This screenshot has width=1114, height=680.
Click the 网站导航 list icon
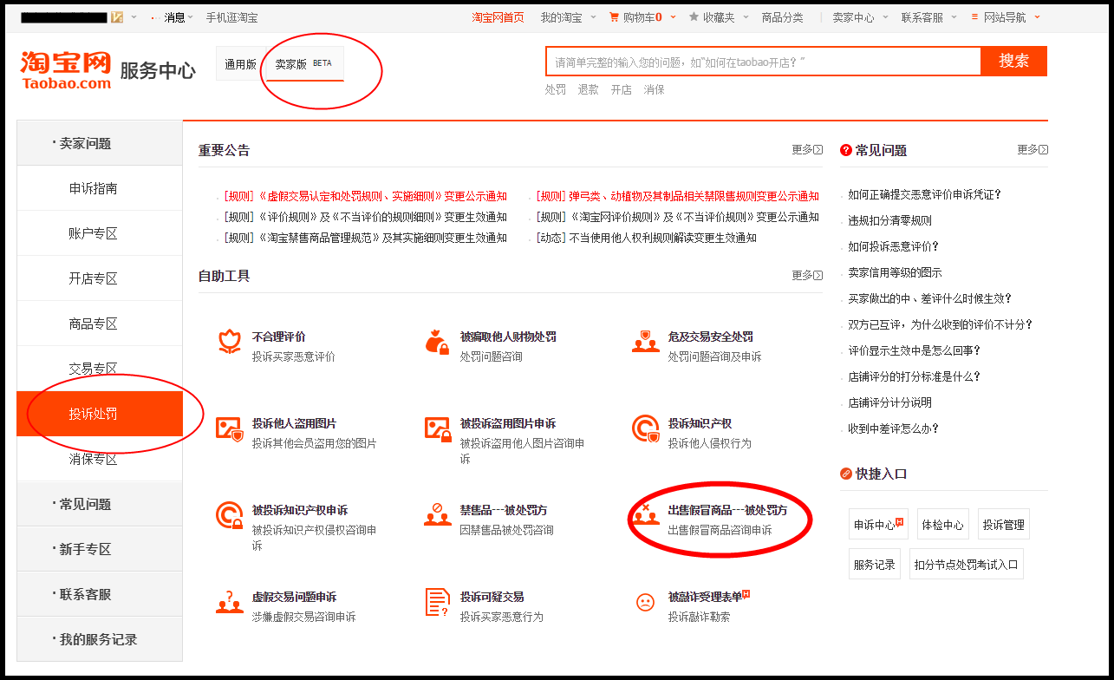click(x=975, y=17)
